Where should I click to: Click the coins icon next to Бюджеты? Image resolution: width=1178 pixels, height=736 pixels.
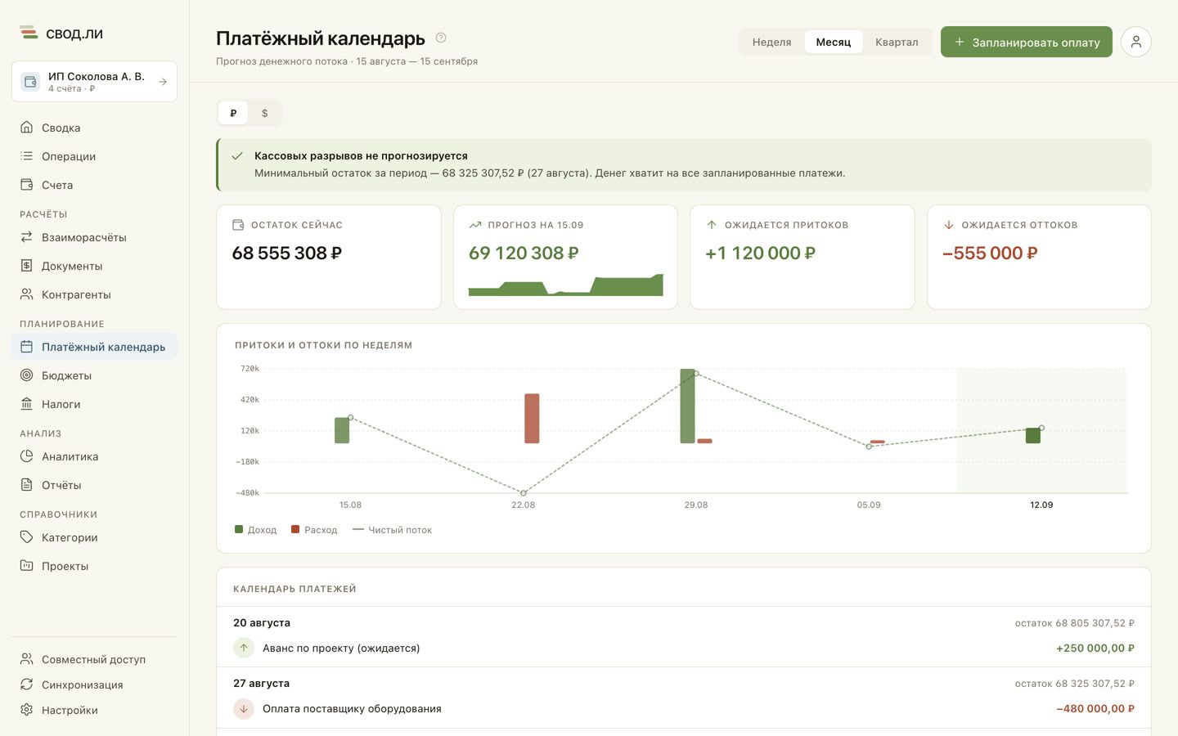click(27, 375)
